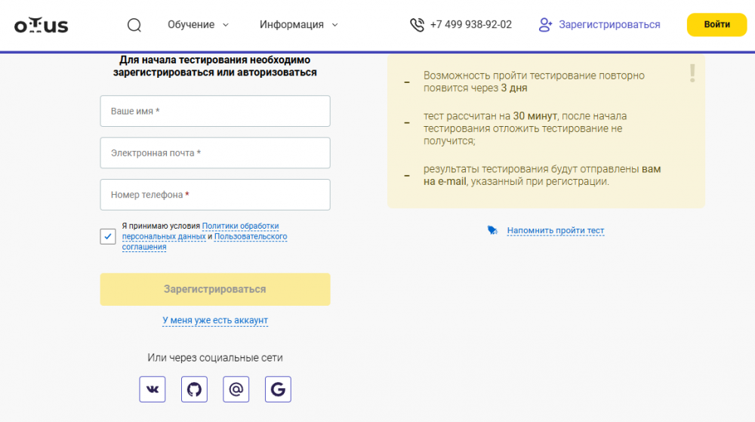Open the search magnifier icon
Image resolution: width=755 pixels, height=422 pixels.
(x=134, y=25)
